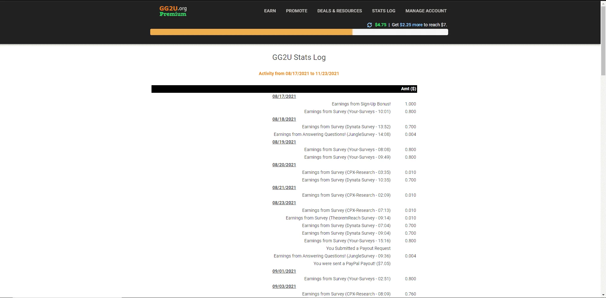The height and width of the screenshot is (298, 606).
Task: Select the 08/18/2021 date heading
Action: point(284,119)
